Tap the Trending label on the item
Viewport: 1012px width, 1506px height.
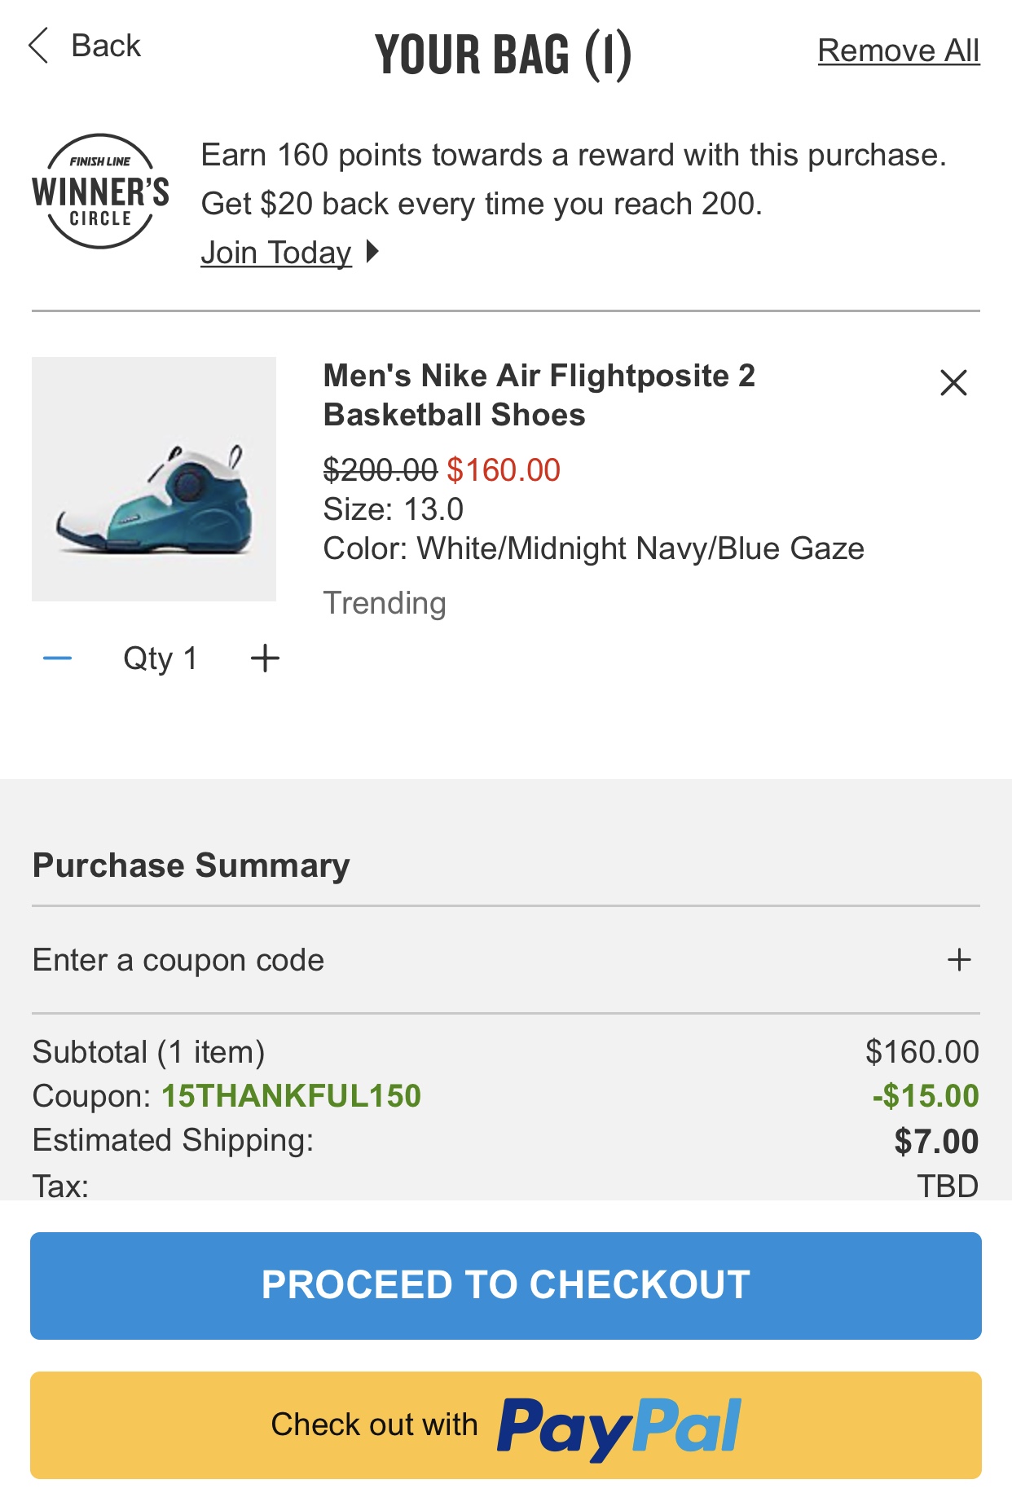pyautogui.click(x=385, y=603)
